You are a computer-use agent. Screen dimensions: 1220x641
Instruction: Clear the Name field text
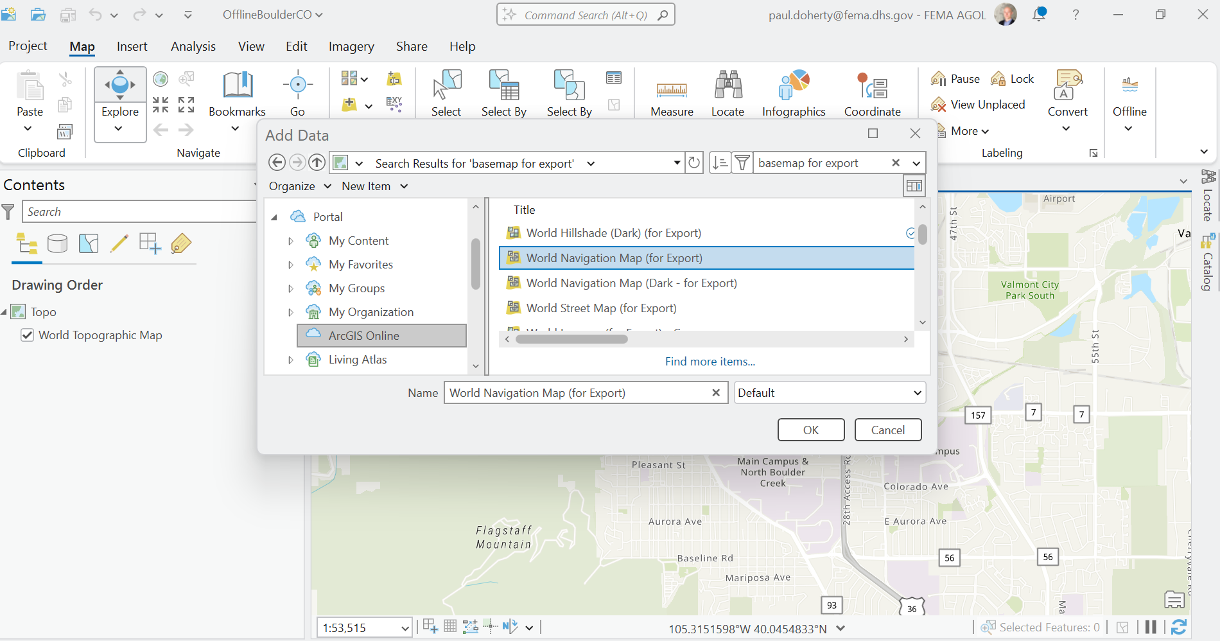coord(716,392)
